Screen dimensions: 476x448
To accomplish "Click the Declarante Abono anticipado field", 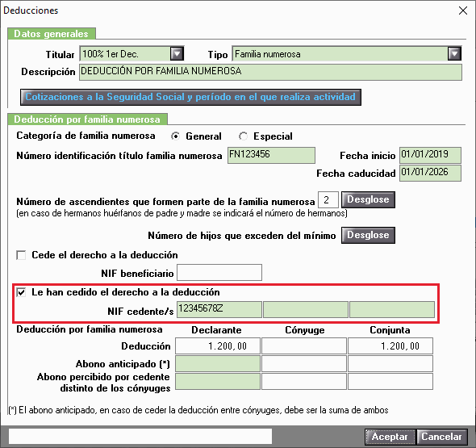I will click(218, 364).
